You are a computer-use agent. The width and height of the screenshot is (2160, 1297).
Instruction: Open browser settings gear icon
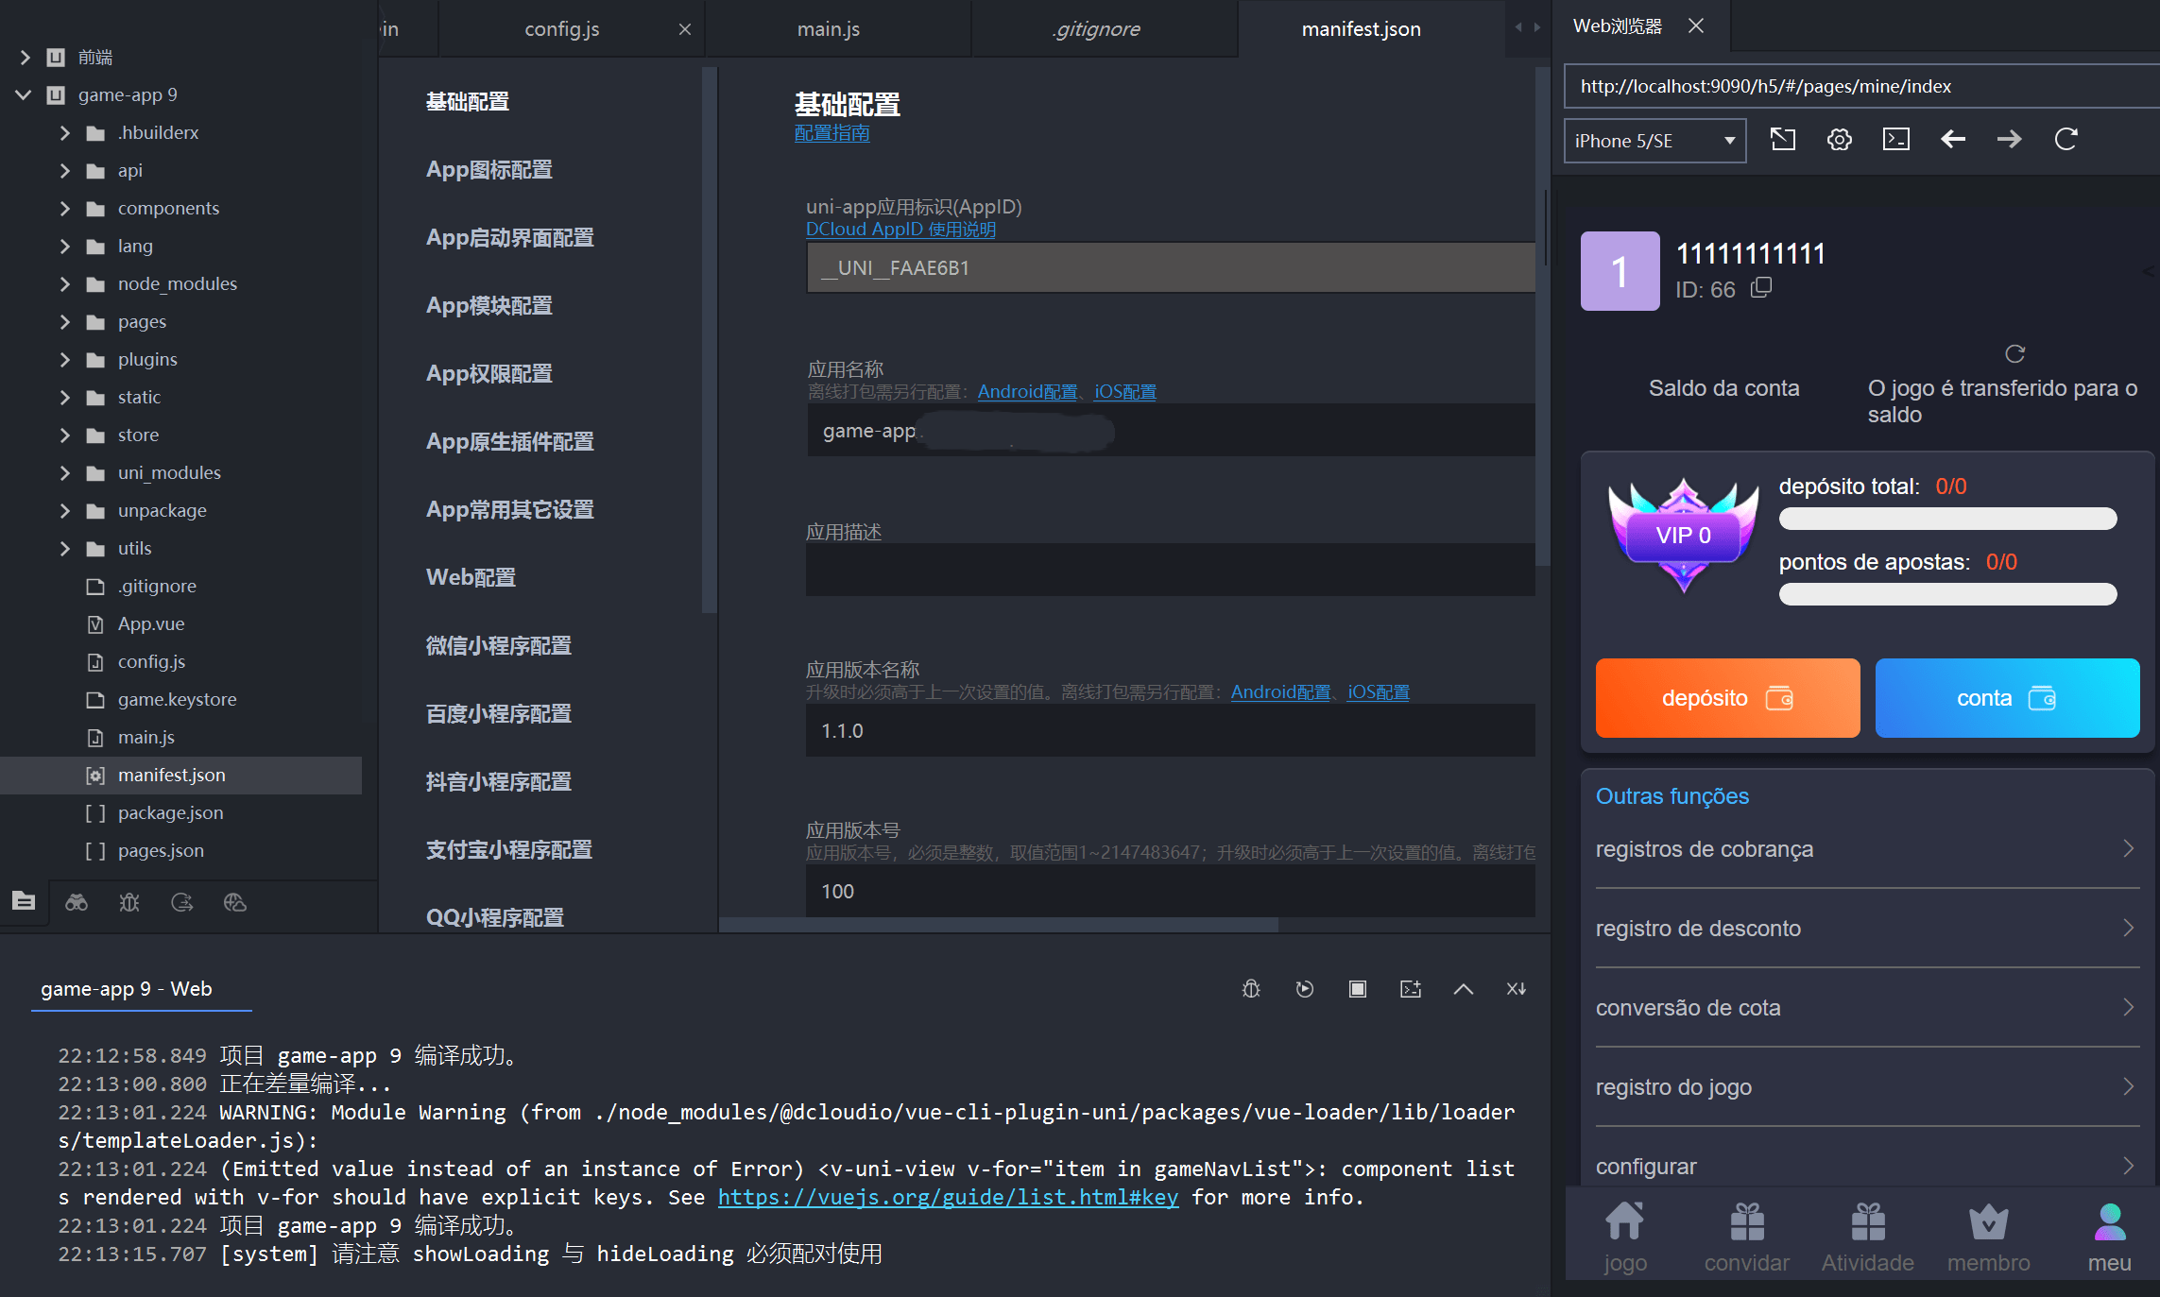point(1839,140)
